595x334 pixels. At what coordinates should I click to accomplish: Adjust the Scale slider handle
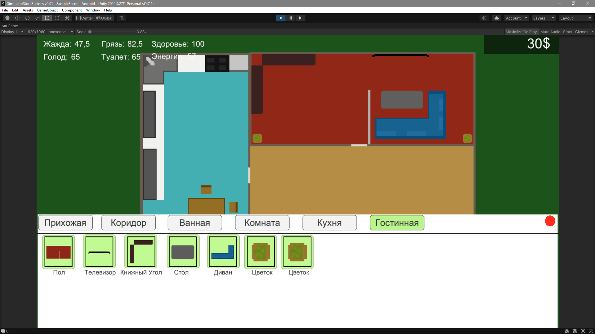click(90, 32)
